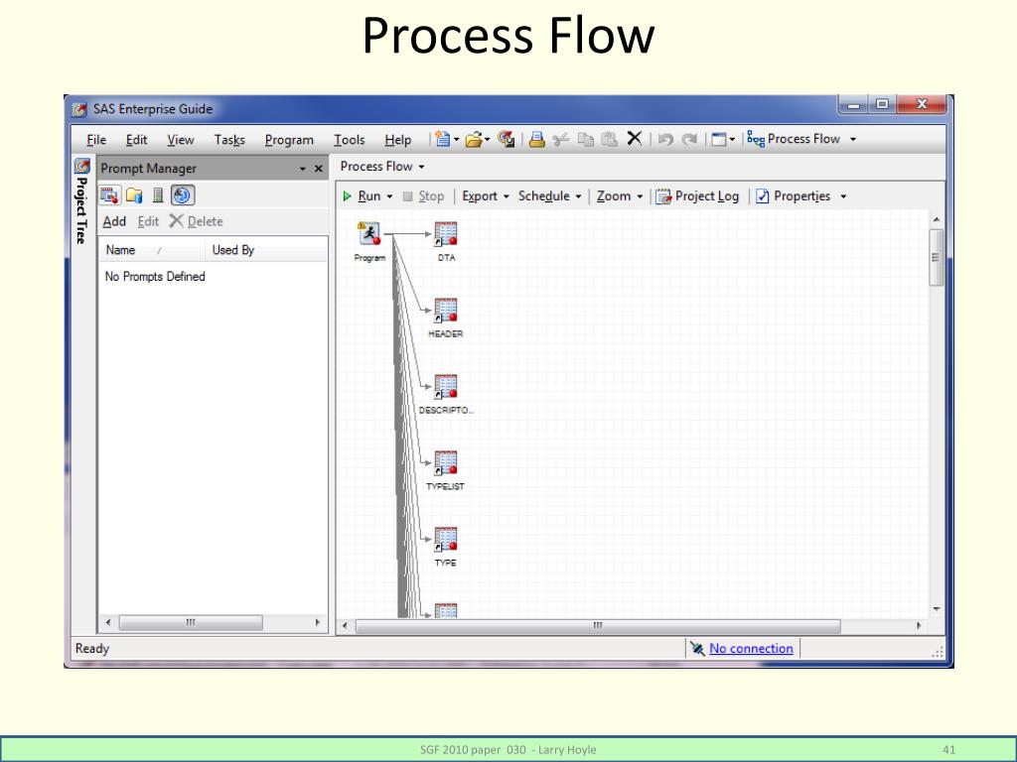
Task: Click the Open folder toolbar icon
Action: pos(475,139)
